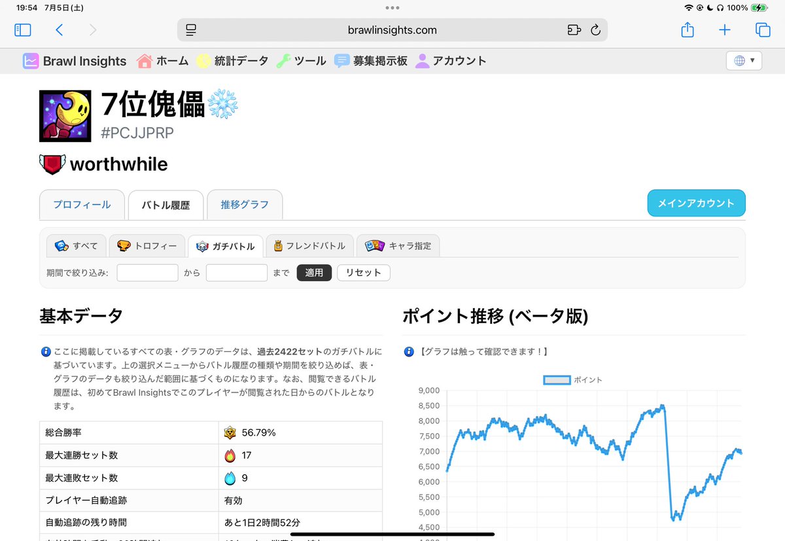Show the tab overview
This screenshot has width=785, height=541.
click(x=763, y=29)
